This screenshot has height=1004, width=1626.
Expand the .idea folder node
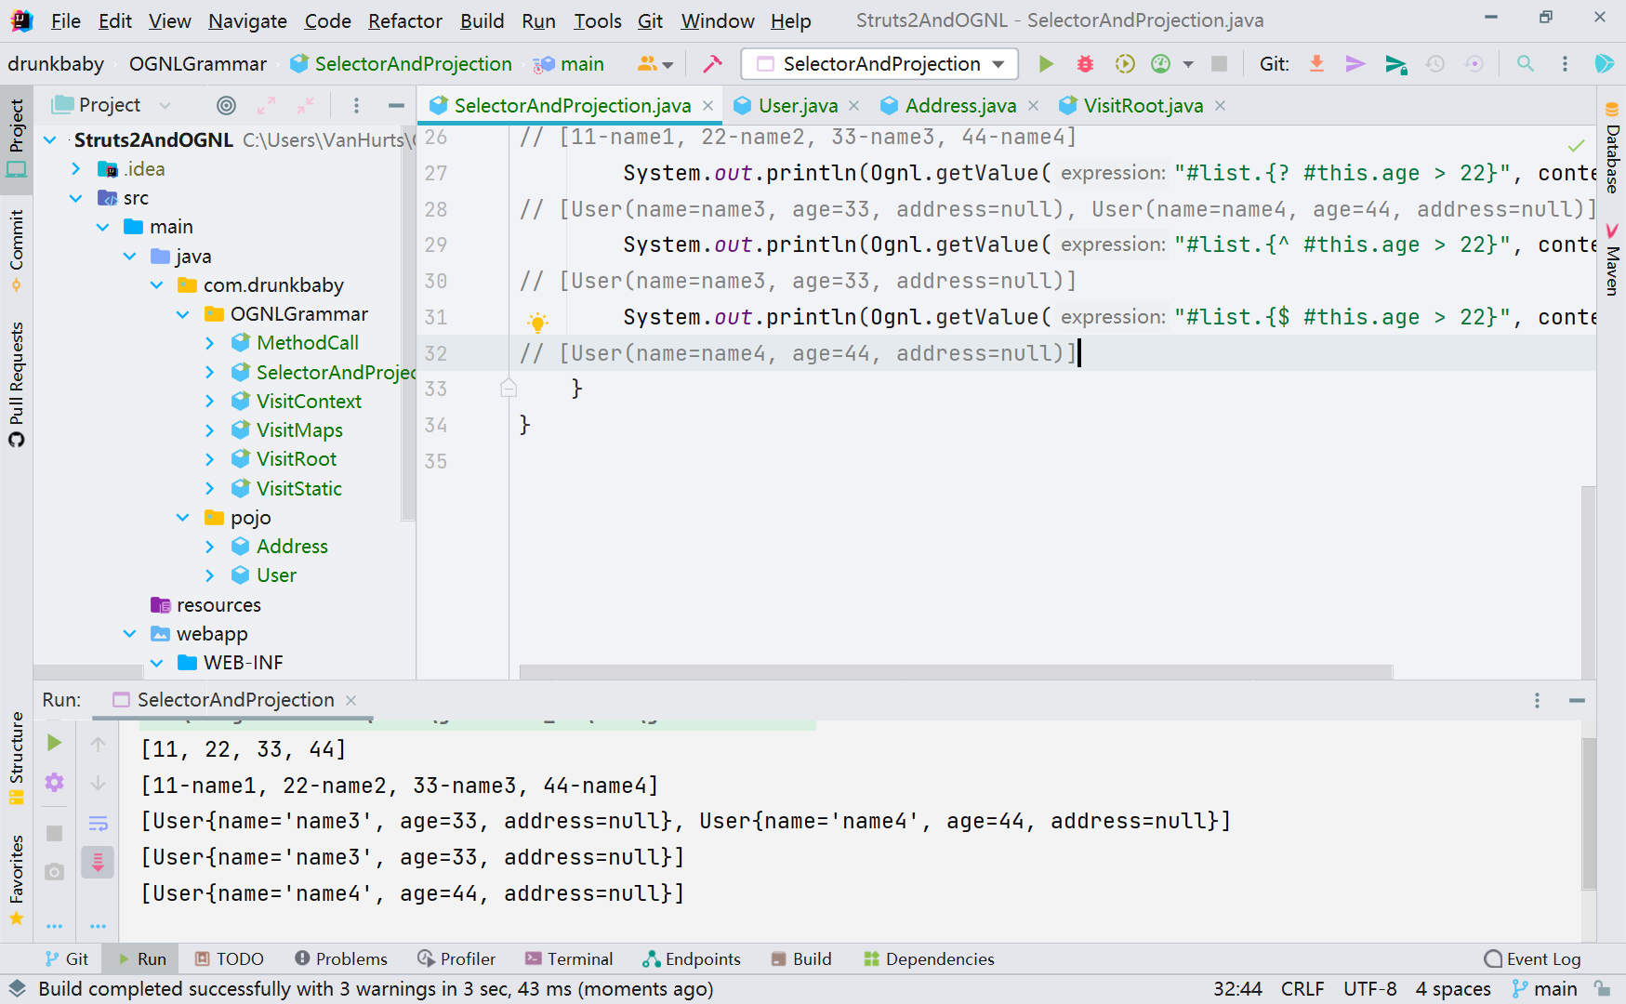pos(76,169)
